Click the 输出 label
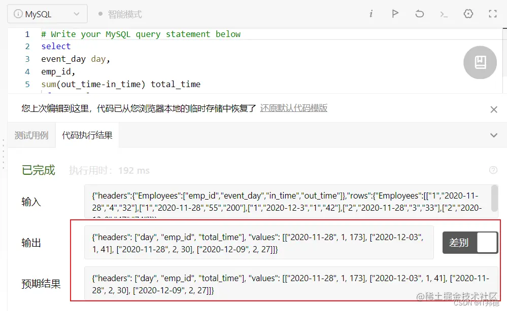The width and height of the screenshot is (507, 311). (x=31, y=243)
